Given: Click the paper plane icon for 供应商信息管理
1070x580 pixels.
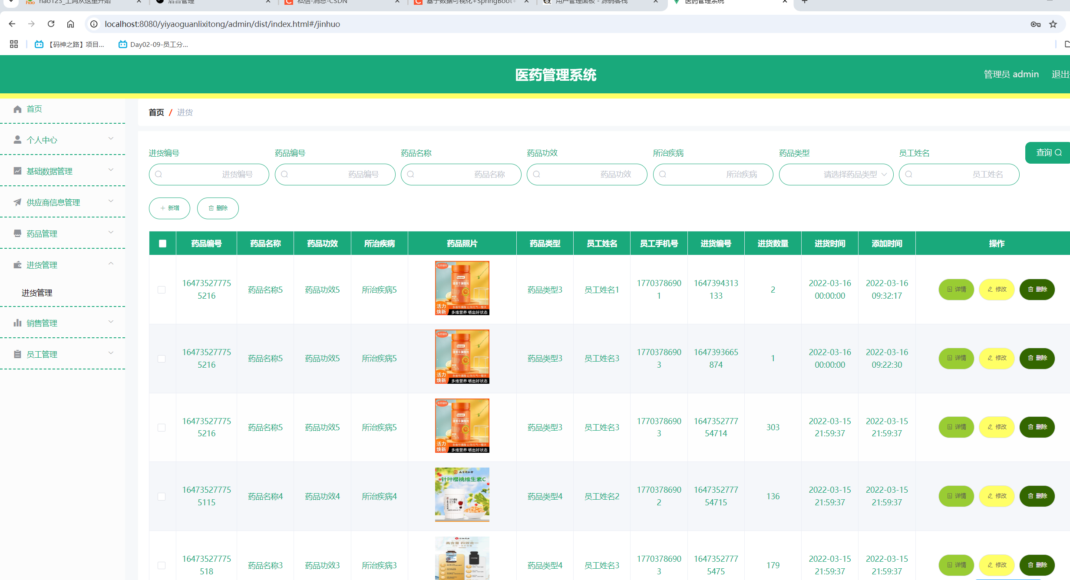Looking at the screenshot, I should point(17,202).
